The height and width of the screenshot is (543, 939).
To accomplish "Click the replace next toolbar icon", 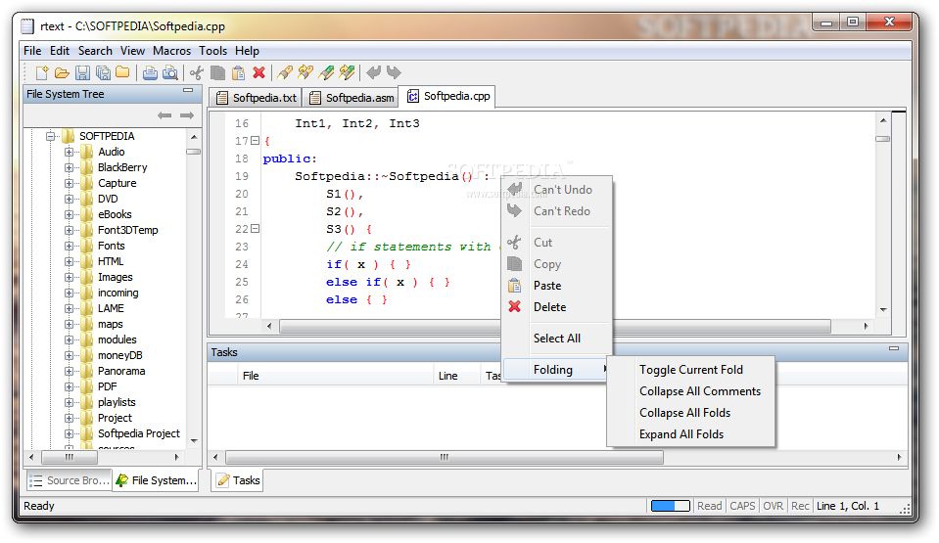I will [x=347, y=72].
